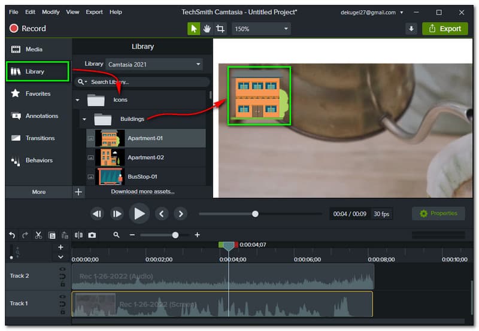Screen dimensions: 479x331
Task: Collapse the Buildings folder
Action: (84, 119)
